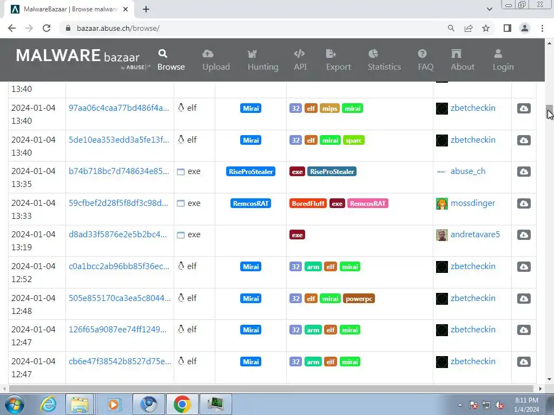Image resolution: width=554 pixels, height=415 pixels.
Task: Select the BoredFluff tag
Action: (308, 203)
